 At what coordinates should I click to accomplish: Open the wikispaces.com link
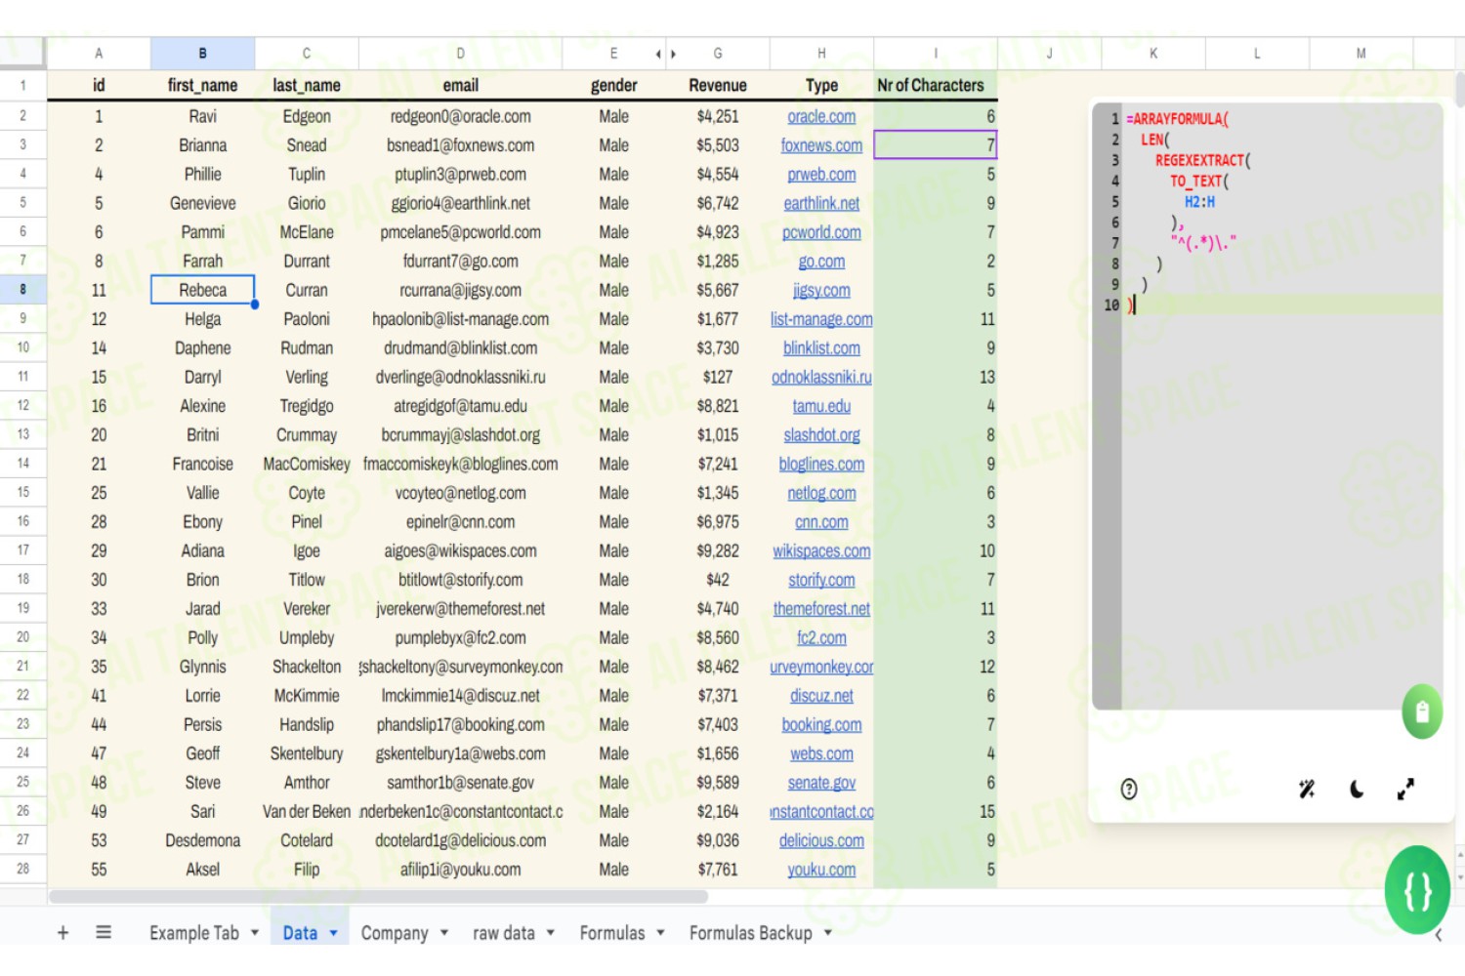tap(821, 551)
